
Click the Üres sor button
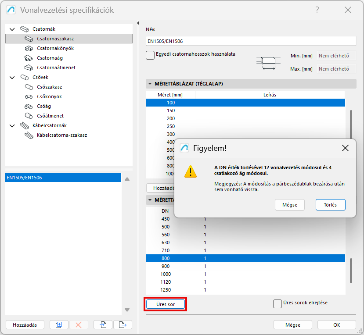(x=166, y=304)
